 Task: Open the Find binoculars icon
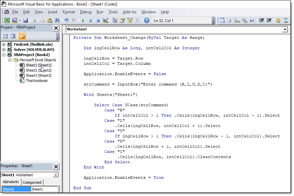pyautogui.click(x=57, y=20)
